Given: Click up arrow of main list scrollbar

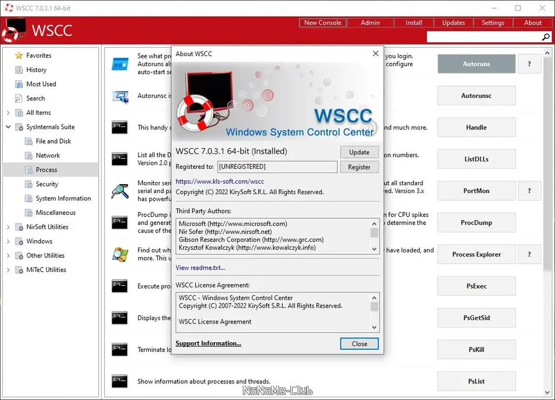Looking at the screenshot, I should pos(547,53).
